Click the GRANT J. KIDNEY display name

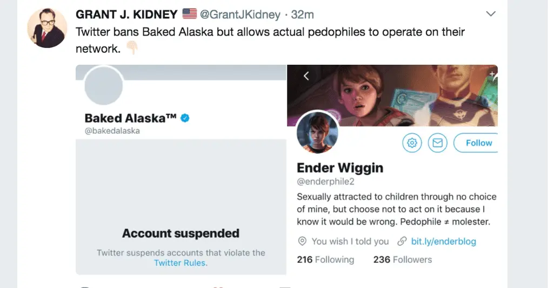pyautogui.click(x=126, y=14)
